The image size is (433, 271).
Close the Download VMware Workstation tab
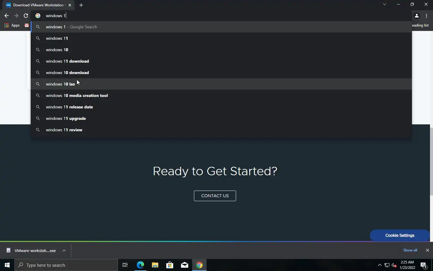(x=70, y=5)
